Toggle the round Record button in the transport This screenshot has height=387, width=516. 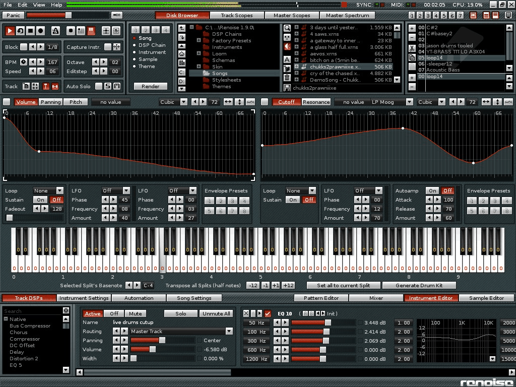(x=40, y=31)
